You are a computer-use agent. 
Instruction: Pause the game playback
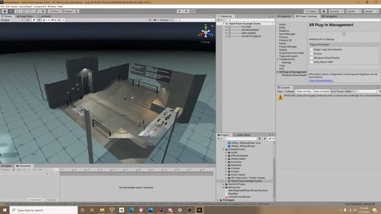tap(186, 11)
